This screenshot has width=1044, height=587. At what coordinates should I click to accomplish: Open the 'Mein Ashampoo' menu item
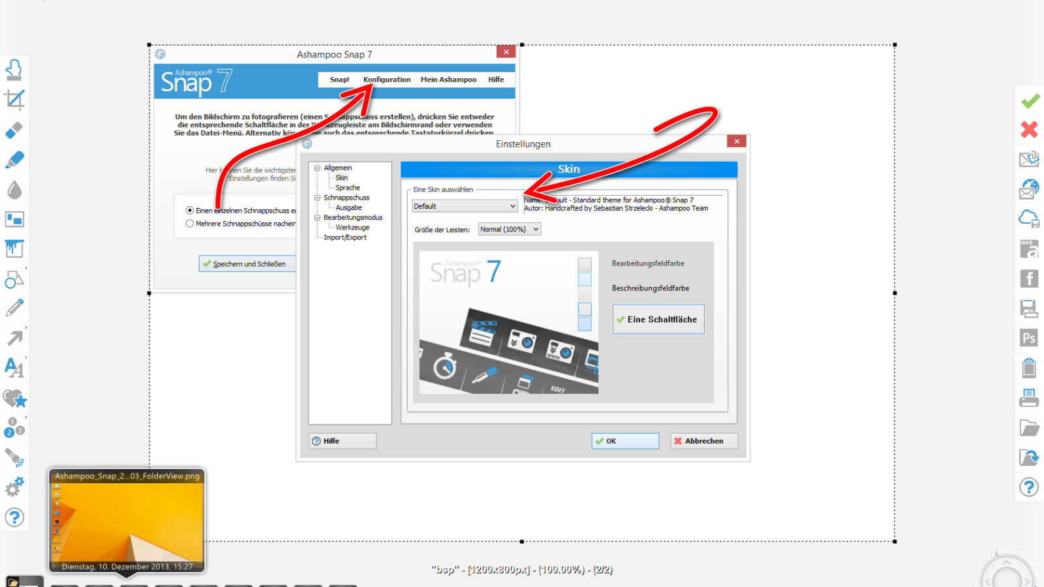point(448,80)
